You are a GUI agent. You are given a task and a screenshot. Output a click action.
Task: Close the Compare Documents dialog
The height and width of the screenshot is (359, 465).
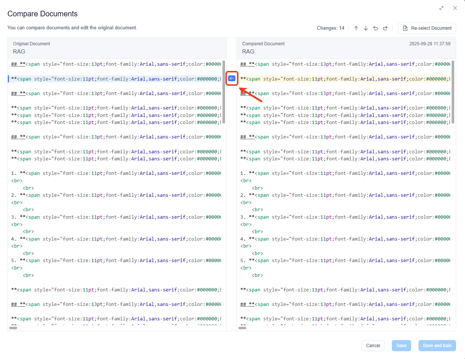455,8
